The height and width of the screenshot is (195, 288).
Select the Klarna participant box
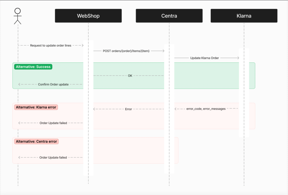click(x=244, y=16)
